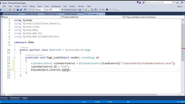
Task: Collapse the WebForm4 class outline toggle
Action: coord(14,50)
